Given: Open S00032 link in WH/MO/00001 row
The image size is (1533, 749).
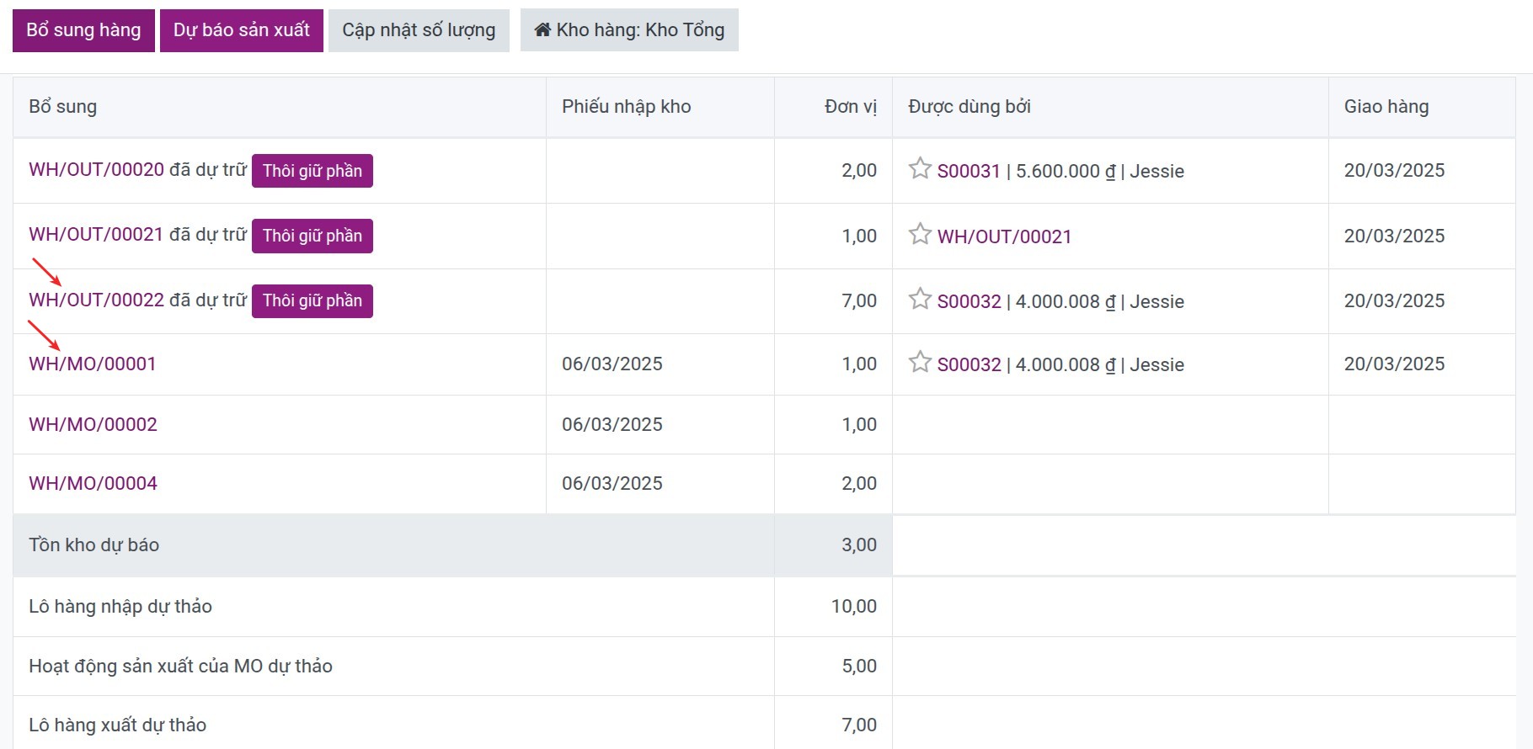Looking at the screenshot, I should (969, 365).
